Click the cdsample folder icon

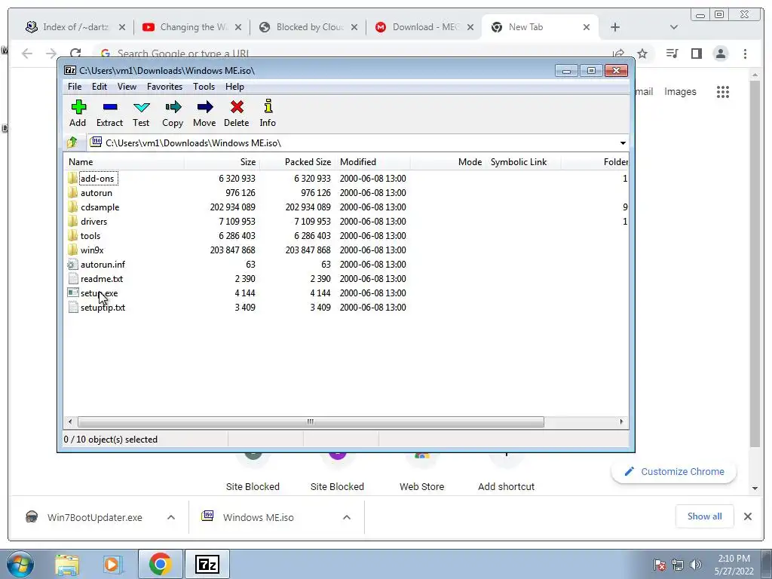pos(73,207)
